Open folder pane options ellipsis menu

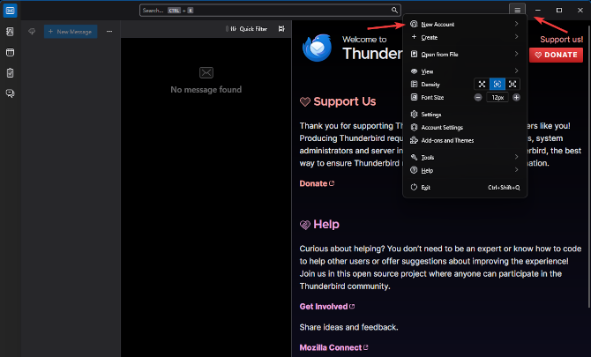pos(109,32)
